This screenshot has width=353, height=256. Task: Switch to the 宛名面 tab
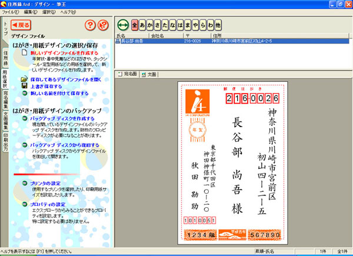pos(128,74)
